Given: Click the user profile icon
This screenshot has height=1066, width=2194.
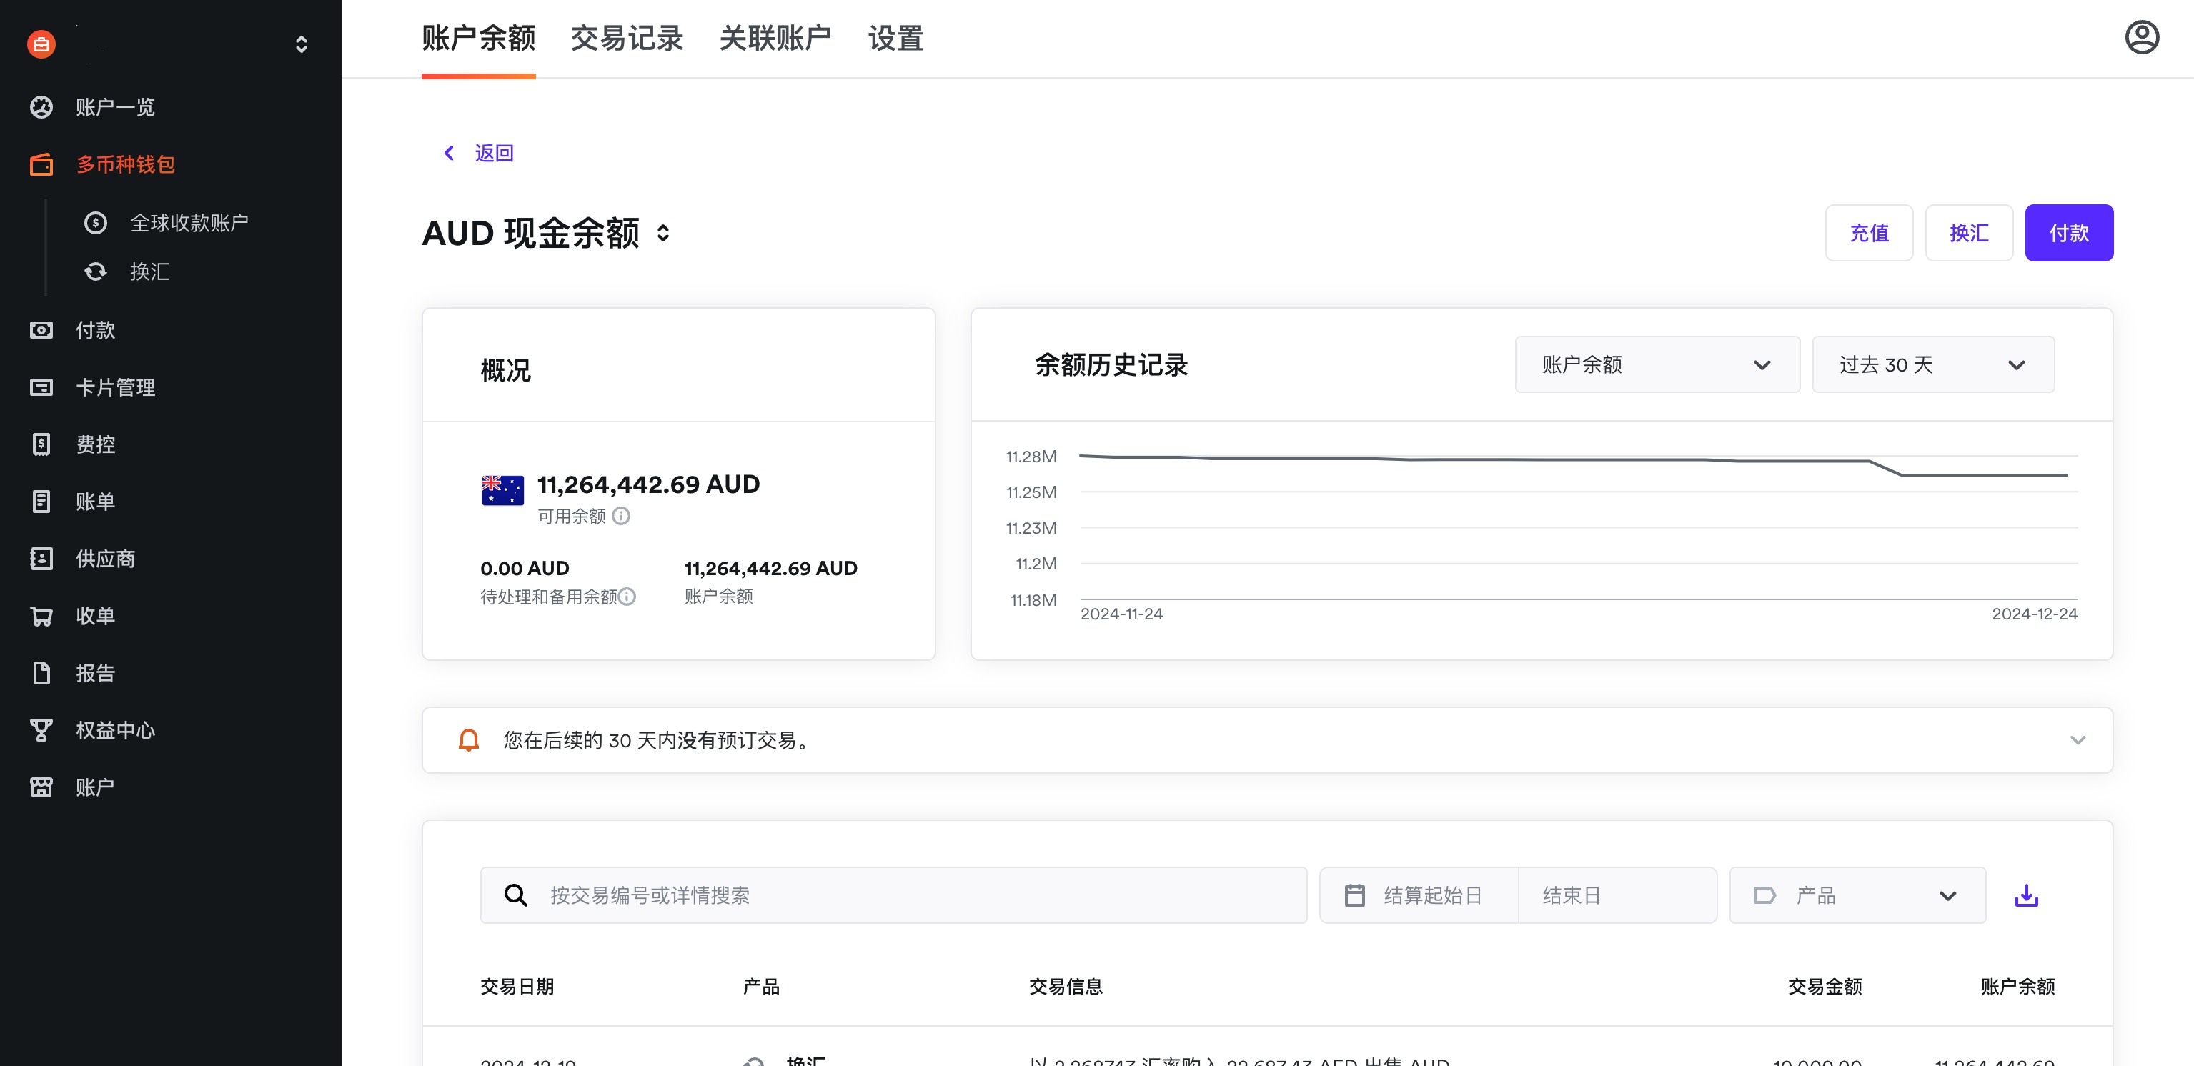Looking at the screenshot, I should pyautogui.click(x=2141, y=37).
